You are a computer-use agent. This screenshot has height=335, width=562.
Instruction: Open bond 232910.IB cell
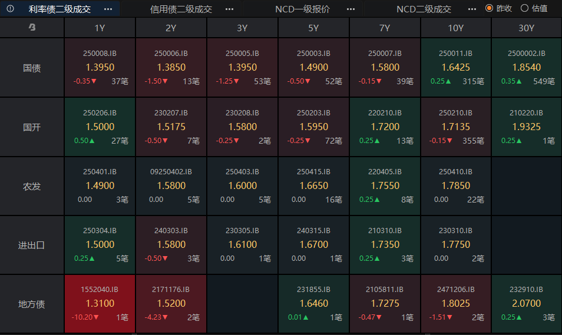pos(527,304)
